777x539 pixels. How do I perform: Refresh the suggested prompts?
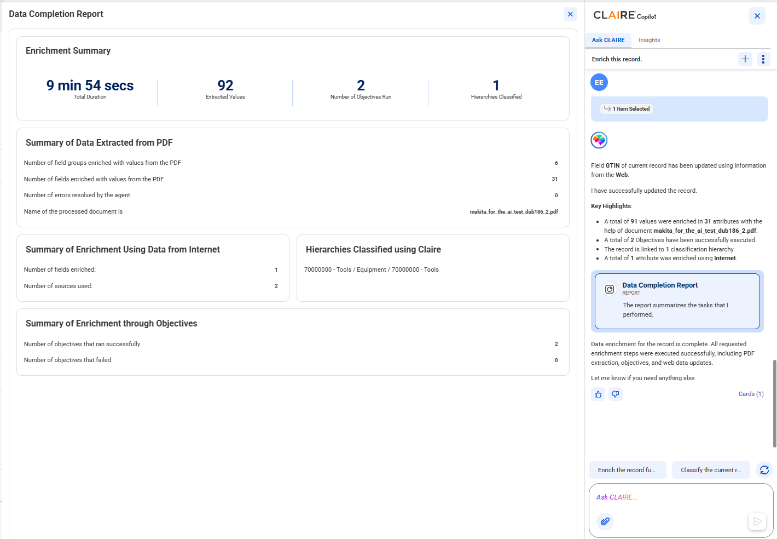point(764,470)
